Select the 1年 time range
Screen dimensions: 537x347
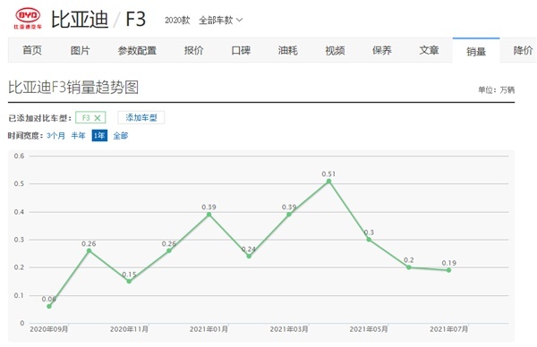tap(99, 136)
